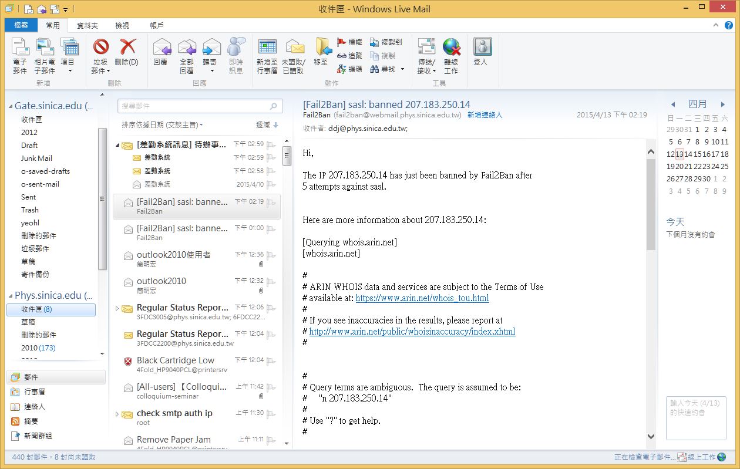
Task: Open the Remove Paper Jam message
Action: coord(197,441)
